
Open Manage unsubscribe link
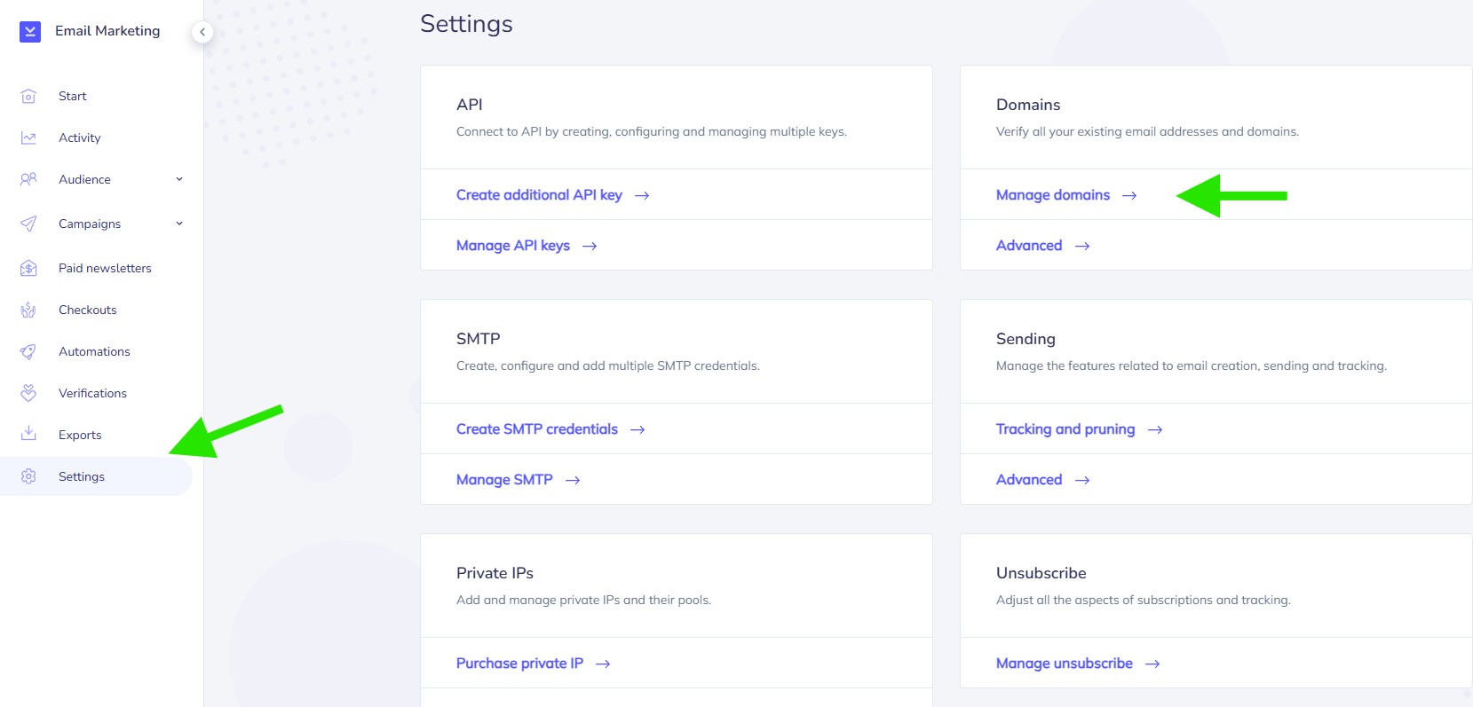tap(1065, 664)
